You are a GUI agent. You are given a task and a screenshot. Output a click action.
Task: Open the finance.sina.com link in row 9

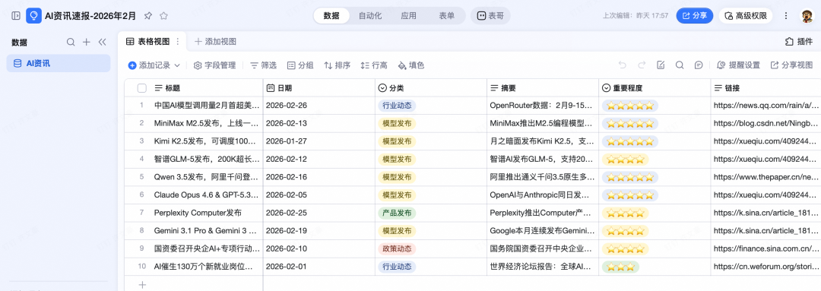[x=766, y=248]
